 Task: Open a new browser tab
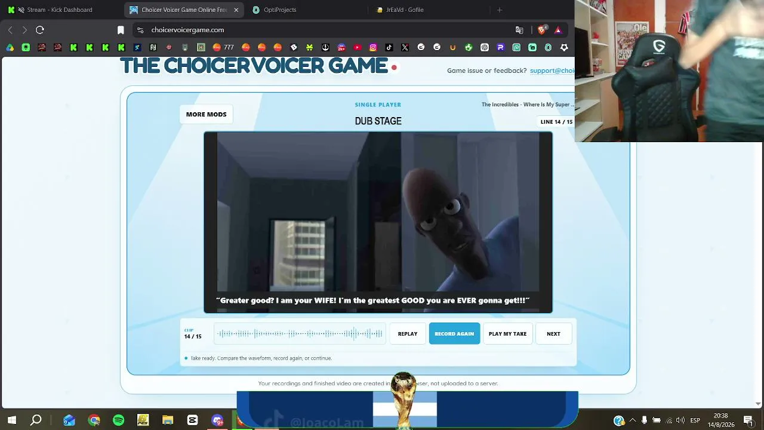tap(500, 10)
